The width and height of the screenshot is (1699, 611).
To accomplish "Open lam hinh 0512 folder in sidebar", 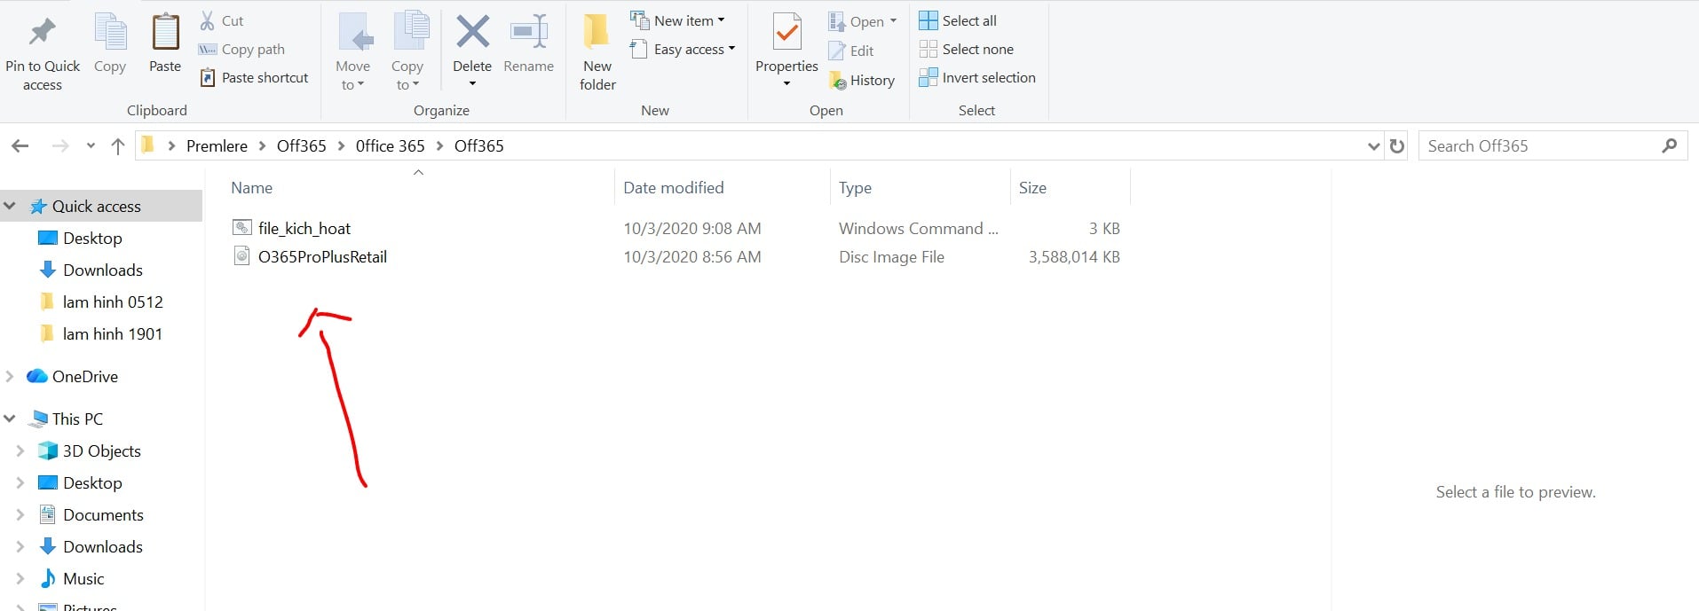I will 113,302.
